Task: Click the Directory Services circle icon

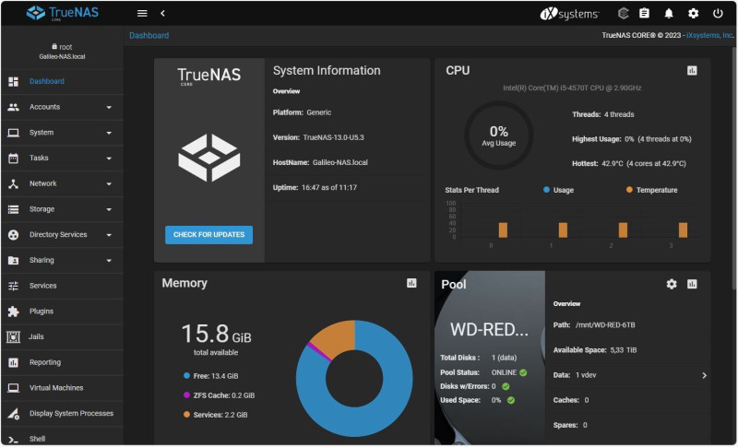Action: pos(13,234)
